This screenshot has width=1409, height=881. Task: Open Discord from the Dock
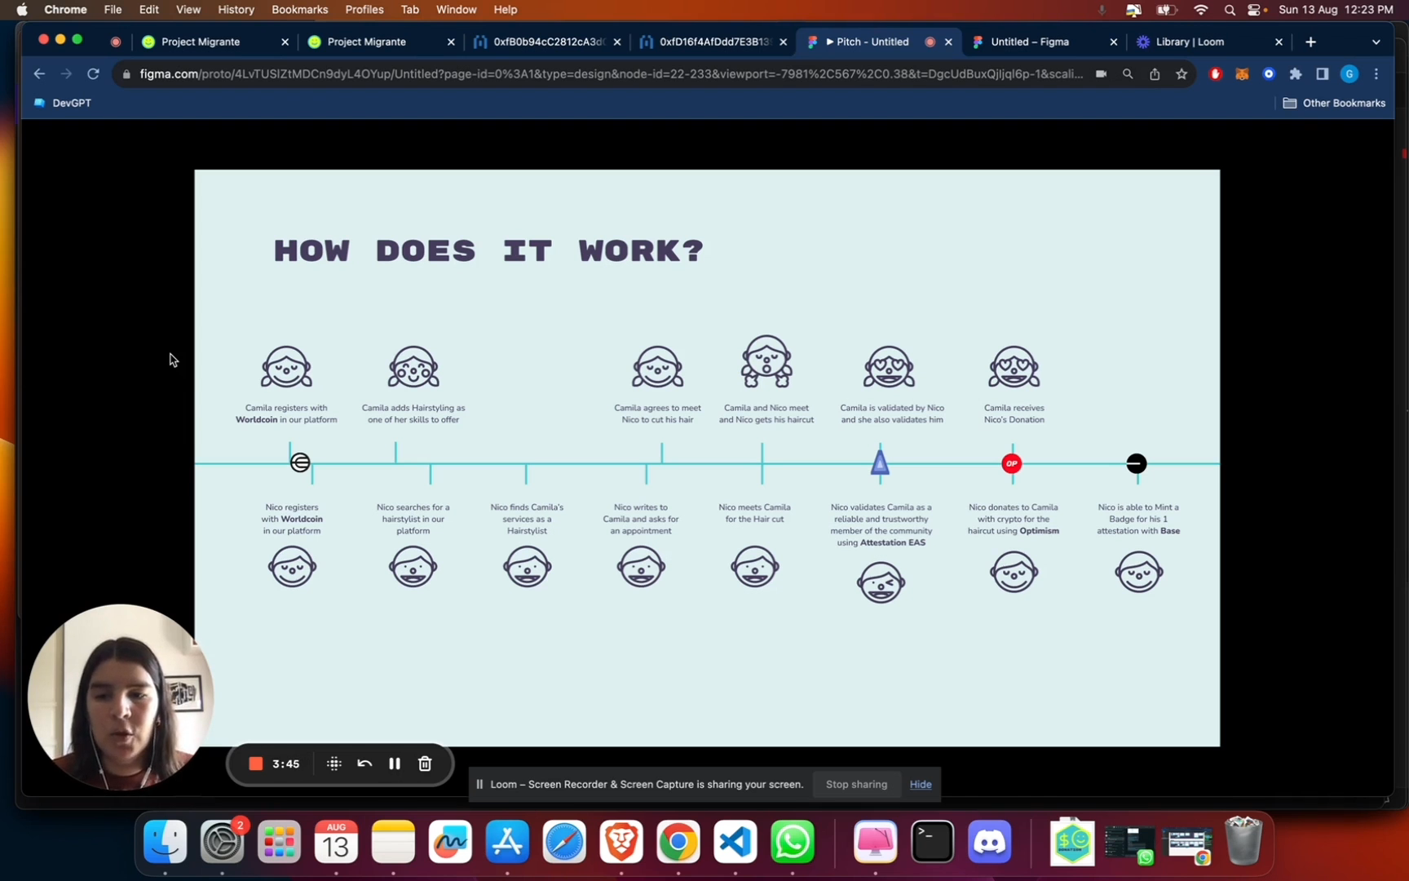tap(990, 842)
